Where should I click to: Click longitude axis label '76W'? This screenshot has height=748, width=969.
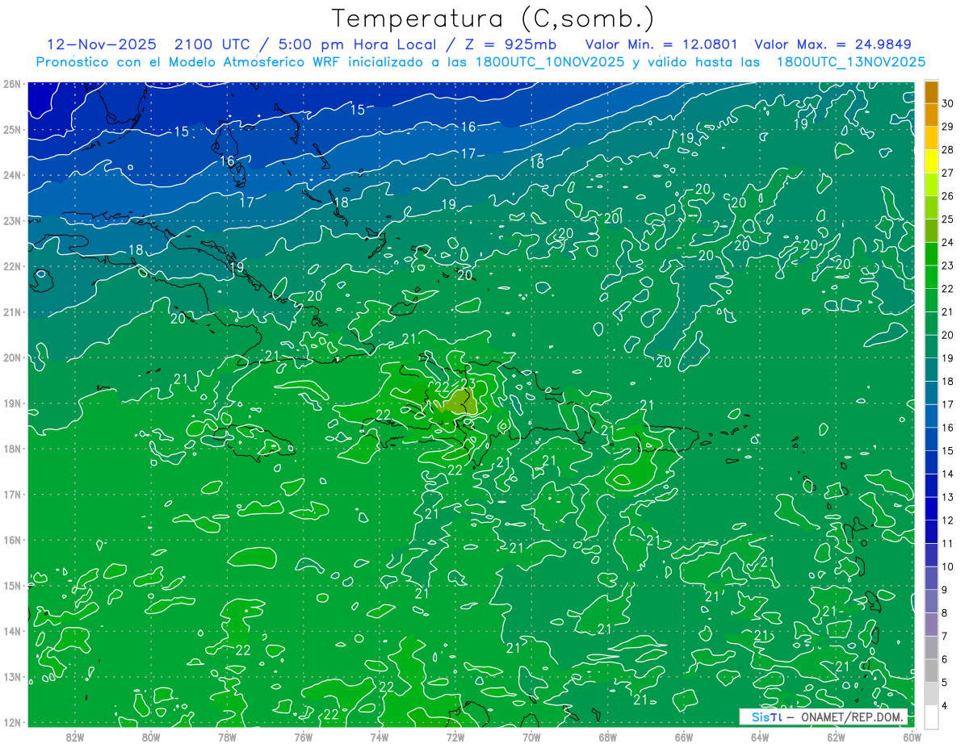pos(303,737)
